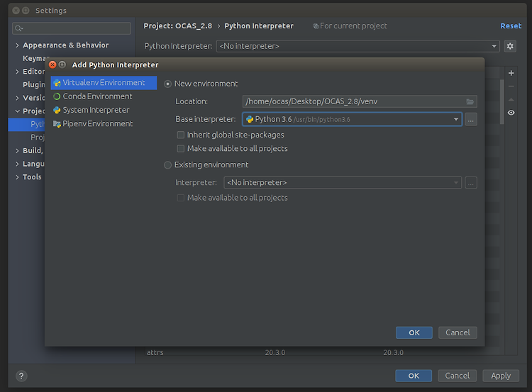Screen dimensions: 532x392
Task: Select Python Interpreter item in Settings tree
Action: point(27,125)
